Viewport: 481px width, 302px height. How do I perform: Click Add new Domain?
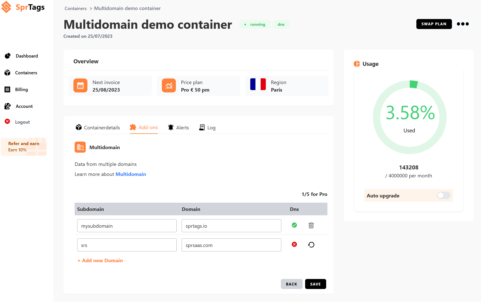click(x=100, y=260)
